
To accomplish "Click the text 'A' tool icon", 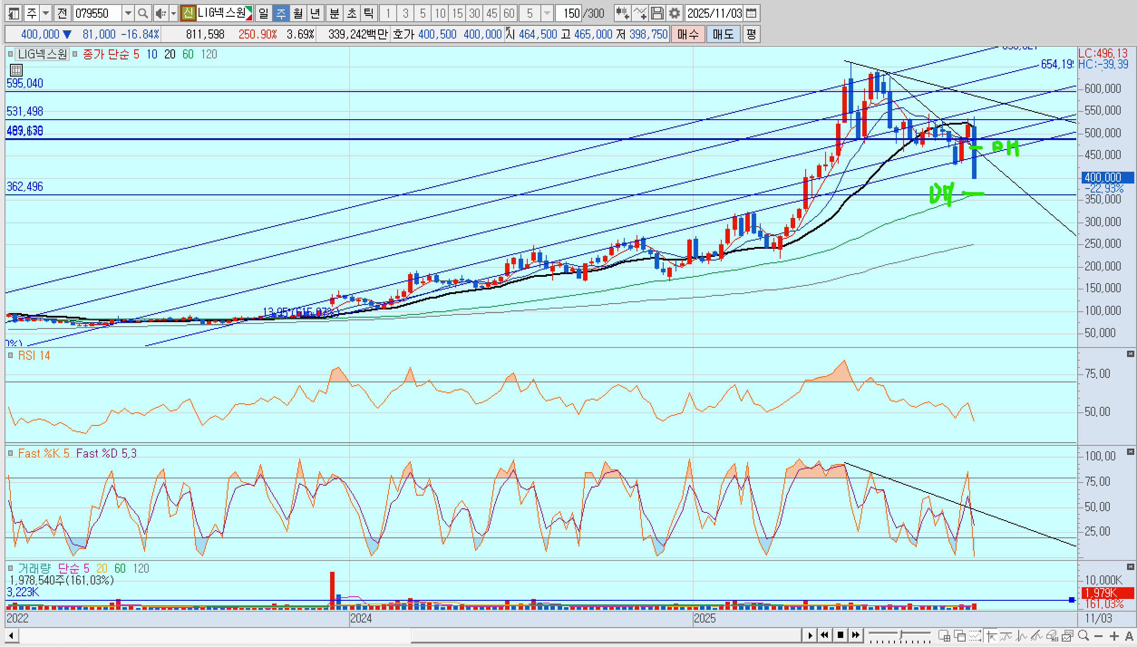I will coord(1129,636).
